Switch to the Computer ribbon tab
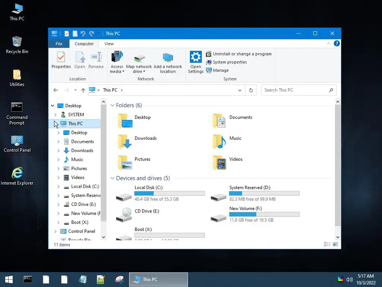This screenshot has height=287, width=382. (x=84, y=44)
